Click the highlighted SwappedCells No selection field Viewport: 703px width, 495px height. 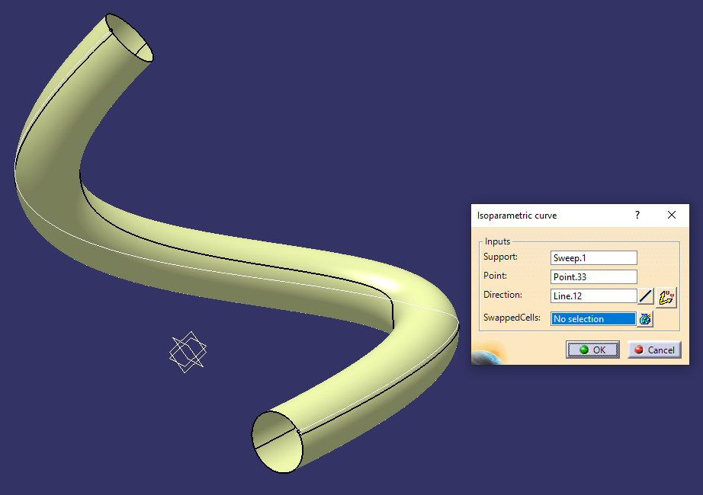pos(593,318)
